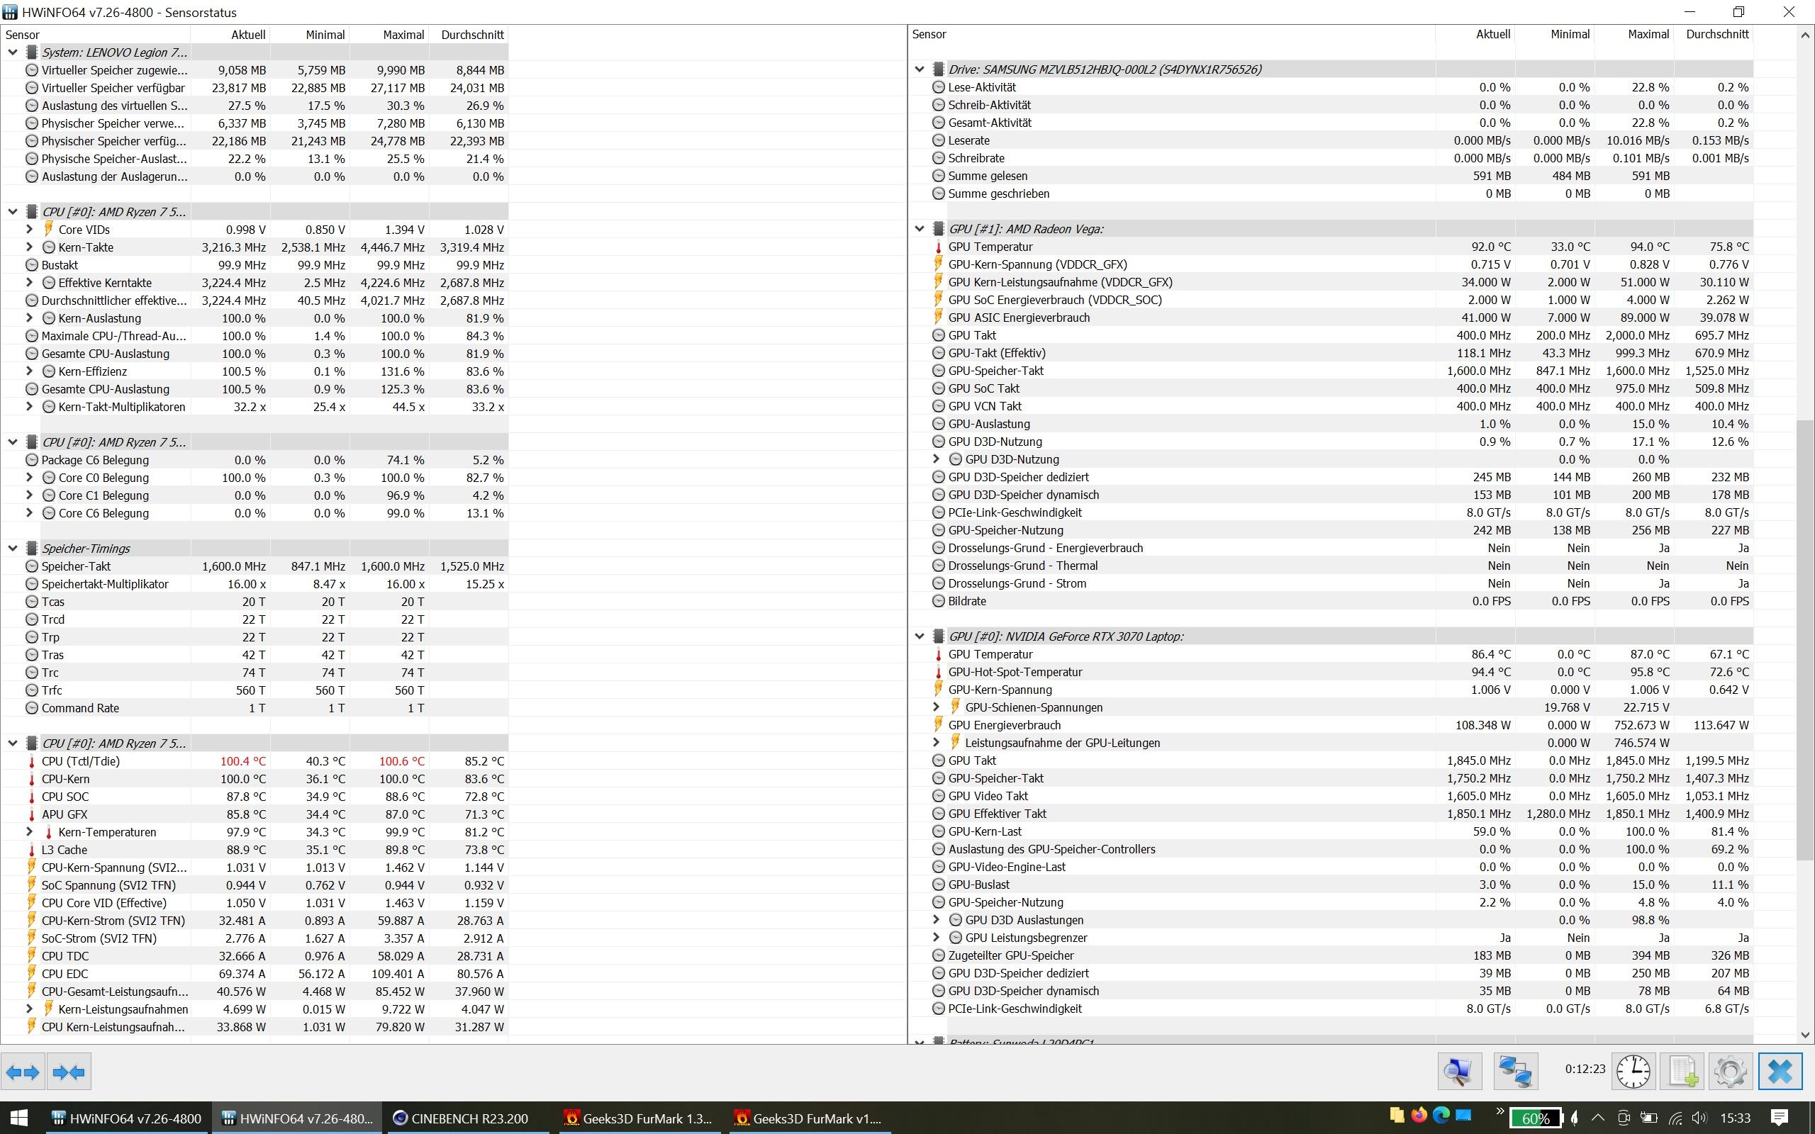This screenshot has height=1134, width=1815.
Task: Click the remote network monitors icon
Action: (x=1515, y=1072)
